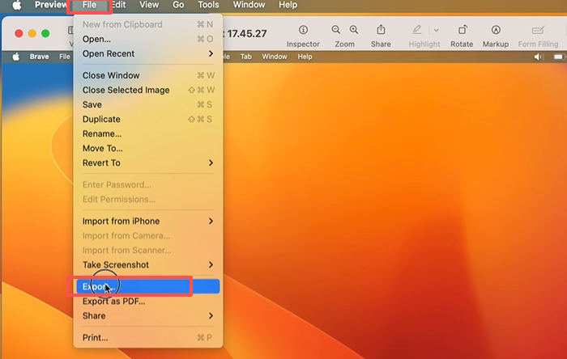Click the zoom in magnifier icon
Screen dimensions: 567x359
tap(354, 30)
